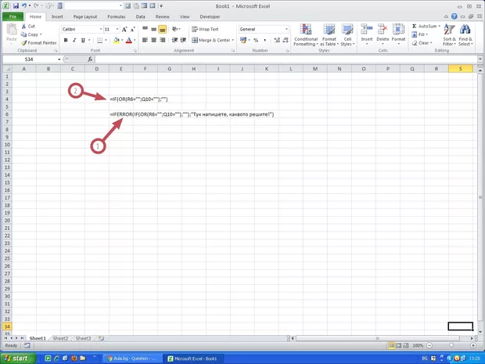Viewport: 485px width, 364px height.
Task: Open Cell Styles gallery
Action: (347, 35)
